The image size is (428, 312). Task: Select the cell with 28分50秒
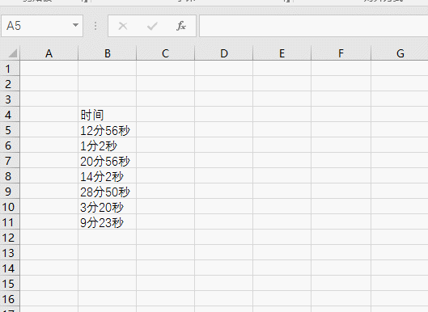coord(107,191)
